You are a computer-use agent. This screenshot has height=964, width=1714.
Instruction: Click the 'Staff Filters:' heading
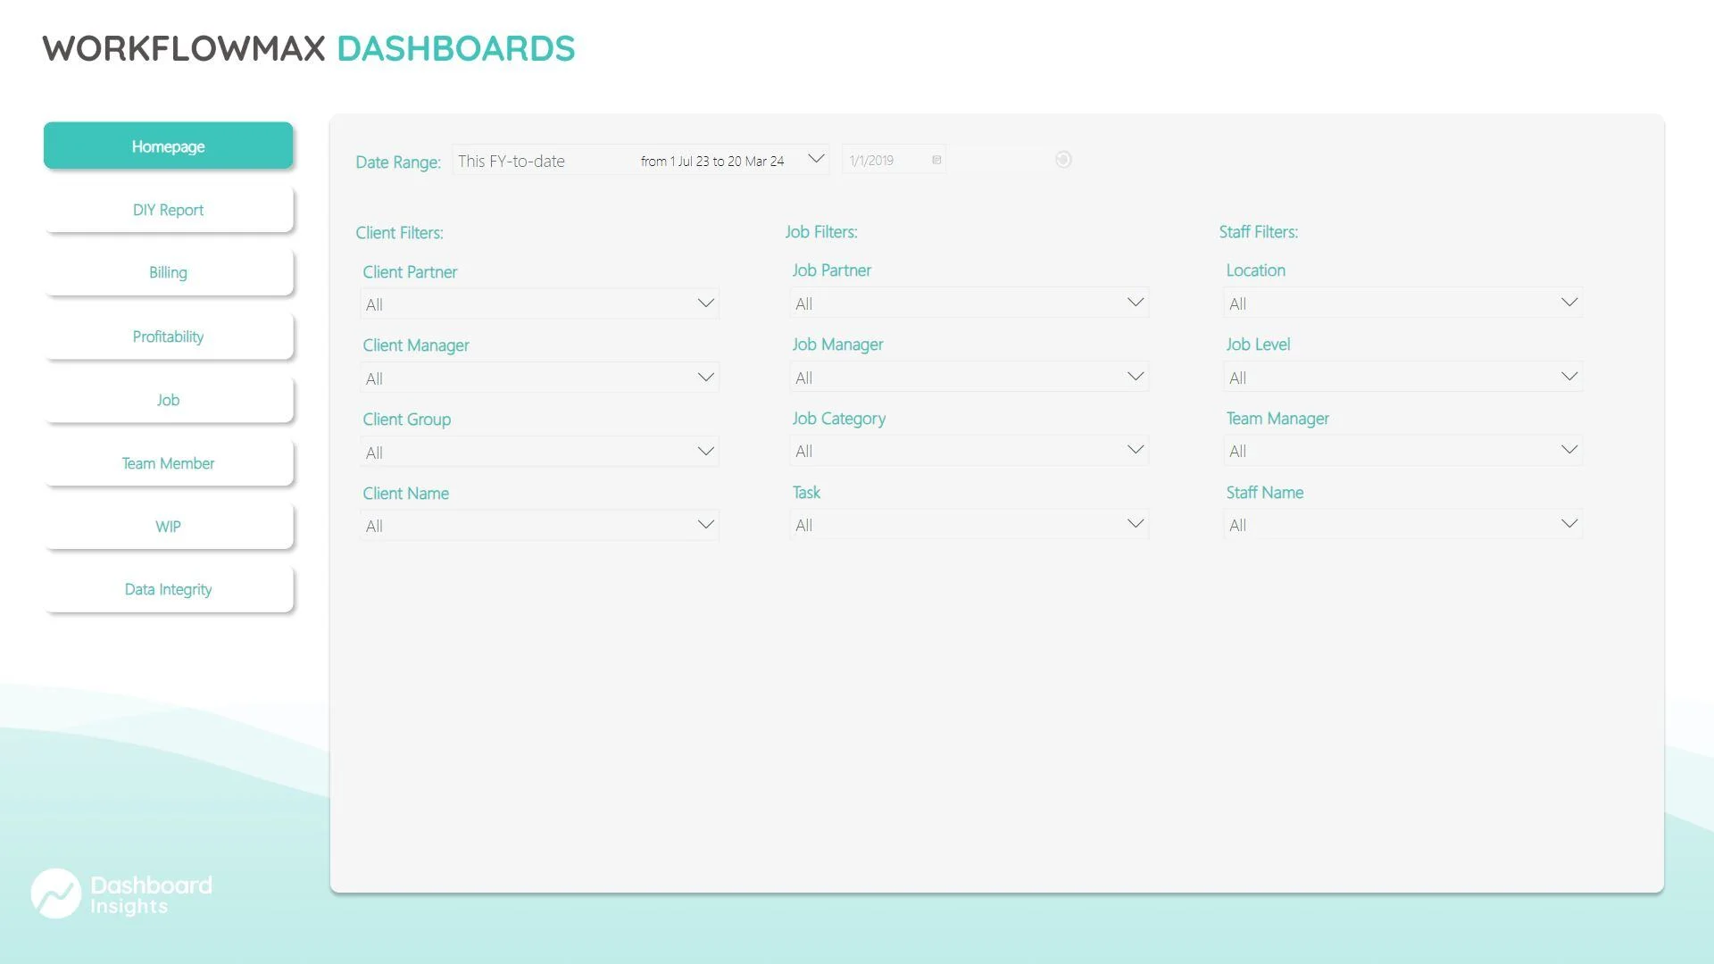click(1259, 231)
